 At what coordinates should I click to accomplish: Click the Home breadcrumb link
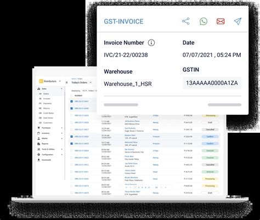tap(74, 79)
